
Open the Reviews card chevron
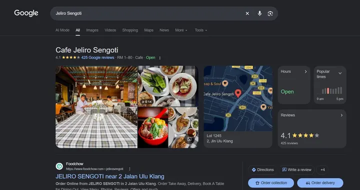[341, 115]
